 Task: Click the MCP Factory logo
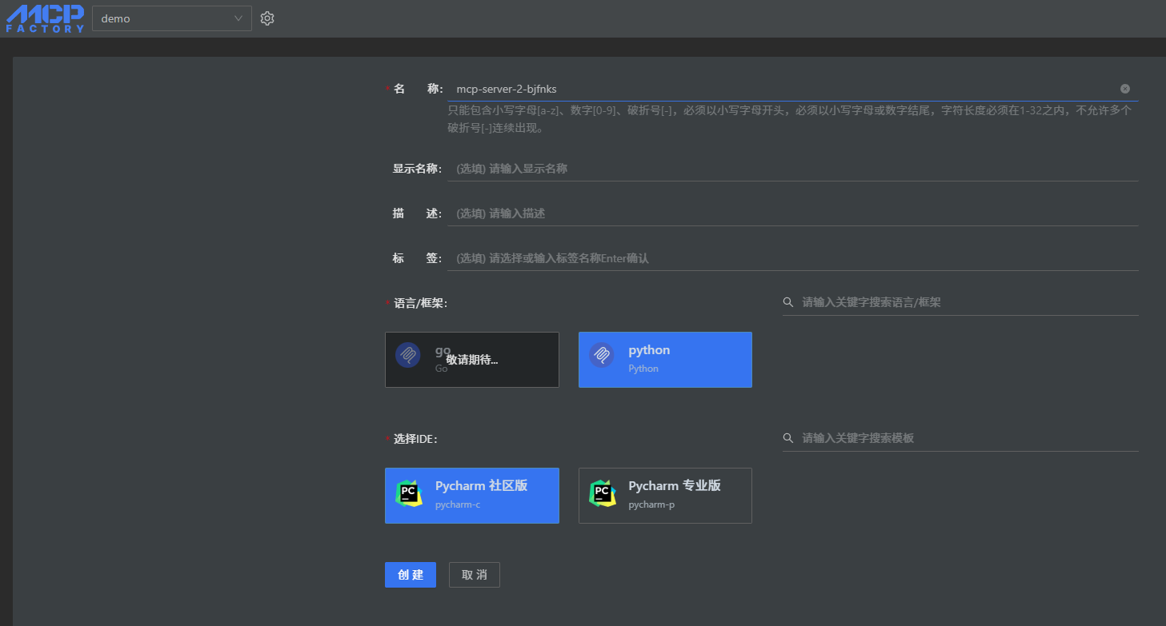[45, 18]
